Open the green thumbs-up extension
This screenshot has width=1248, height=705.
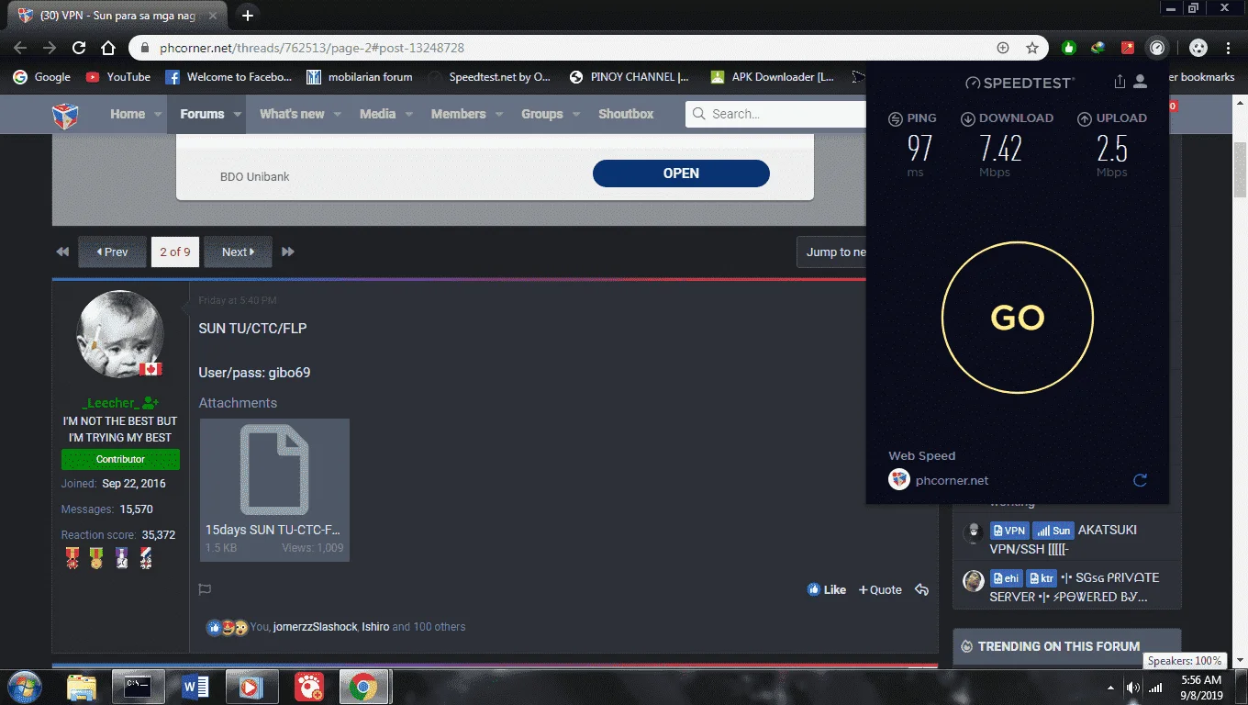click(1068, 48)
